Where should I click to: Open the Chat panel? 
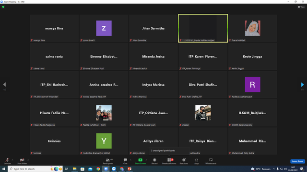click(x=125, y=161)
